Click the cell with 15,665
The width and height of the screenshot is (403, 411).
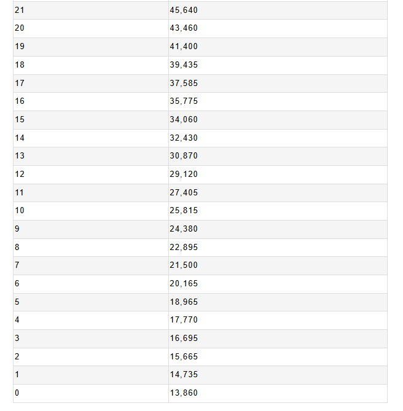pos(184,357)
